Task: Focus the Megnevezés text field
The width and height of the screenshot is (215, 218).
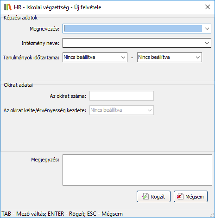Action: click(x=133, y=29)
